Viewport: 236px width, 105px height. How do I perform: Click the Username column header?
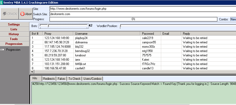107,33
